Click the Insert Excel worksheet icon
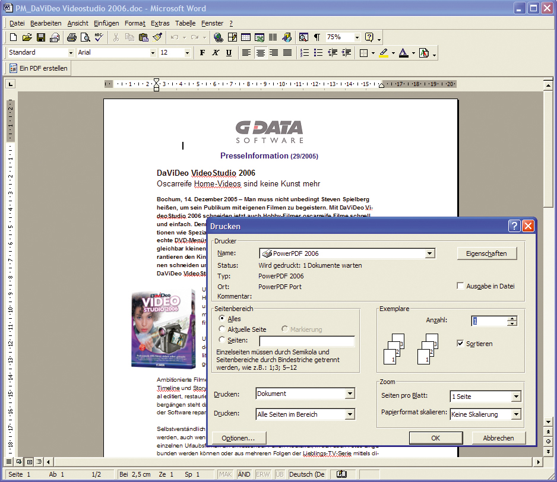 pyautogui.click(x=259, y=37)
